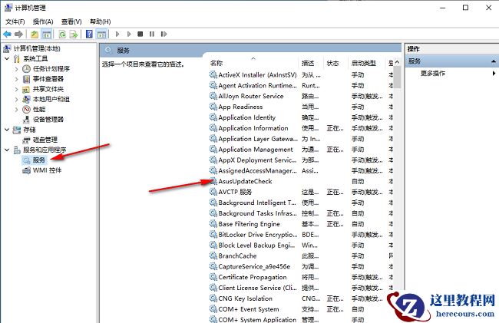This screenshot has width=499, height=323.
Task: Expand the 事件查看器 node chevron
Action: [x=17, y=79]
